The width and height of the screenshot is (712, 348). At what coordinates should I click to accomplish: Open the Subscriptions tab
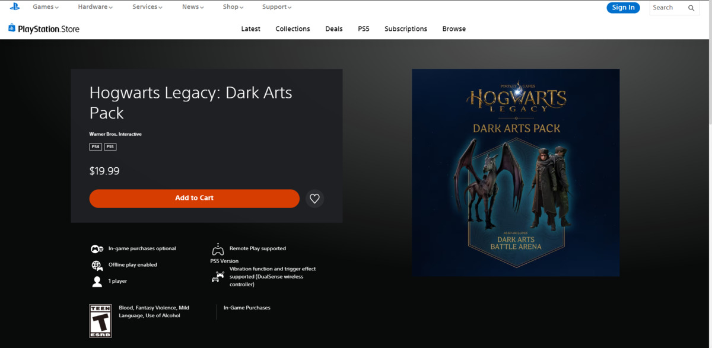(x=405, y=28)
